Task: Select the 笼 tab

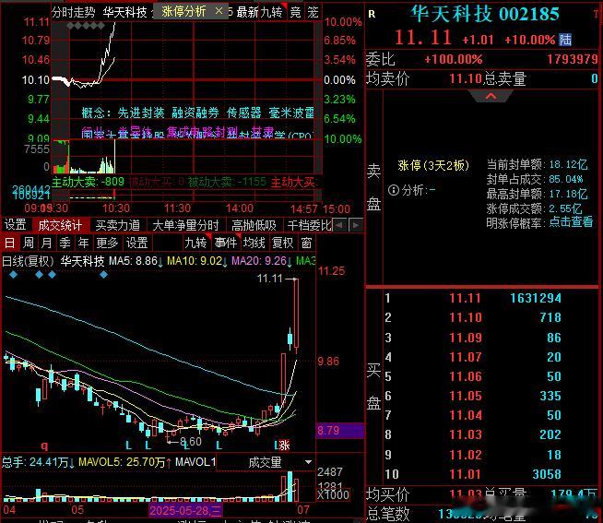Action: (x=313, y=12)
